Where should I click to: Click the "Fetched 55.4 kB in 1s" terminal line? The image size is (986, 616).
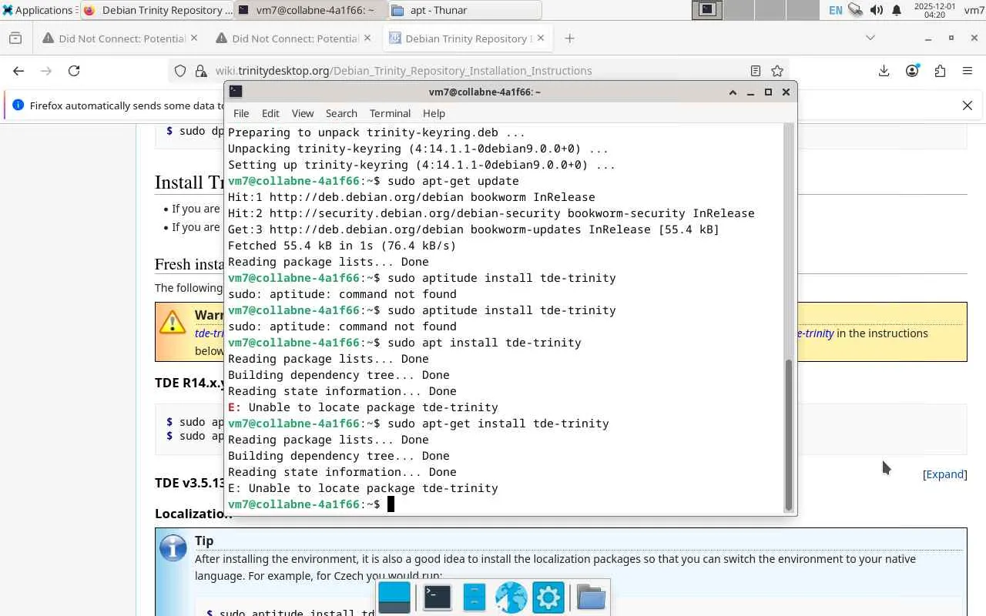pyautogui.click(x=342, y=246)
